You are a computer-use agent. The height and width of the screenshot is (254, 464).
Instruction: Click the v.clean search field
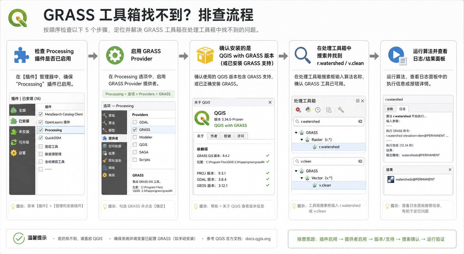[329, 161]
